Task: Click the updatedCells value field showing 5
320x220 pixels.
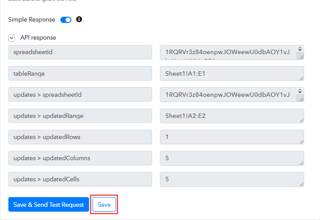Action: (x=232, y=180)
